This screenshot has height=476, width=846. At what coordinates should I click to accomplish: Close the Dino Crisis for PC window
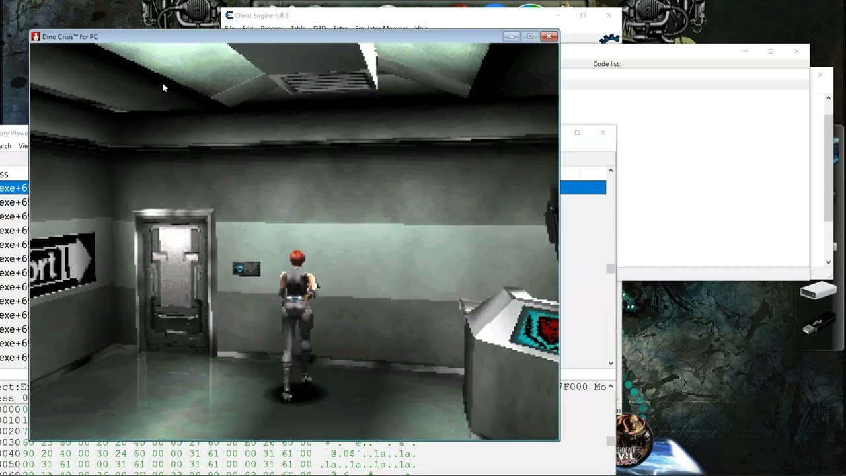point(549,36)
